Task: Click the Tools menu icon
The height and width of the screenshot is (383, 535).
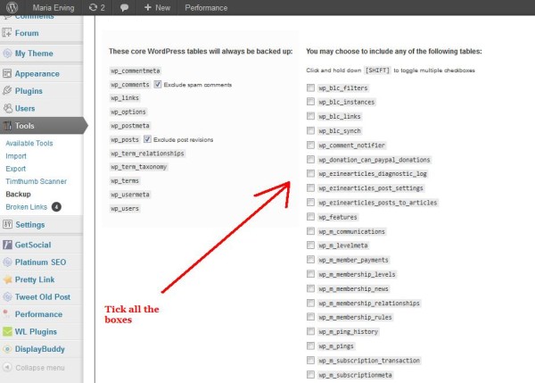Action: pyautogui.click(x=7, y=125)
